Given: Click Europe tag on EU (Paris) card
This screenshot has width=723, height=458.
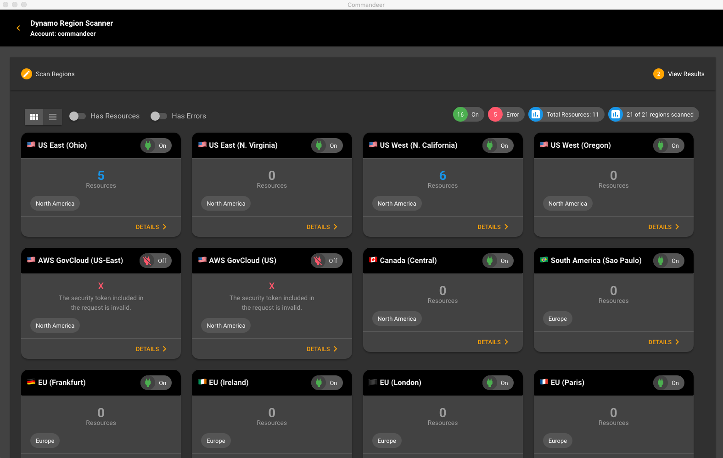Looking at the screenshot, I should (x=557, y=441).
